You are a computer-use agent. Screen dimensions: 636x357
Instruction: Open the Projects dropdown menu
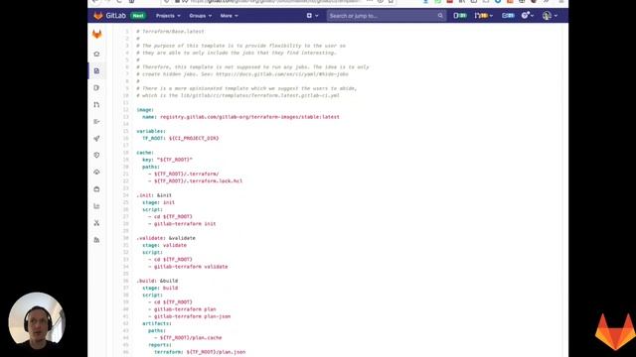point(168,16)
